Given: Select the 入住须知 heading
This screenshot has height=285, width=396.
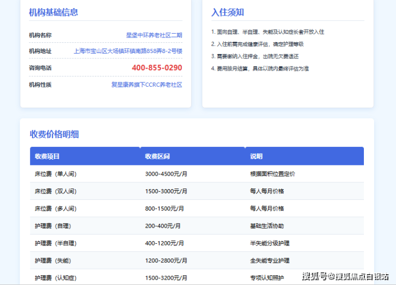Looking at the screenshot, I should [x=227, y=12].
